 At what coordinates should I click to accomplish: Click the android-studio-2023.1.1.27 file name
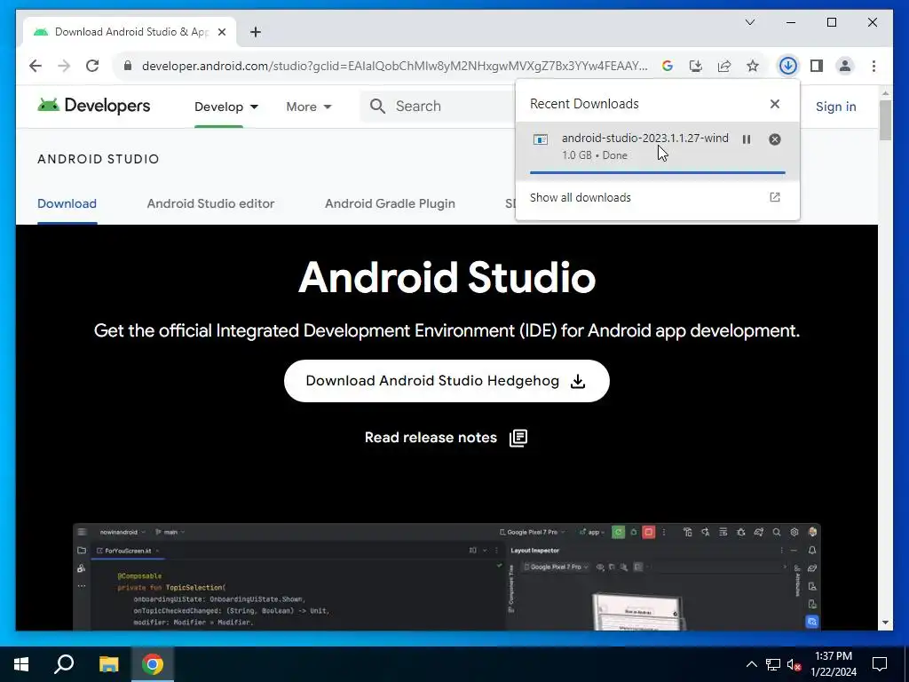point(645,138)
